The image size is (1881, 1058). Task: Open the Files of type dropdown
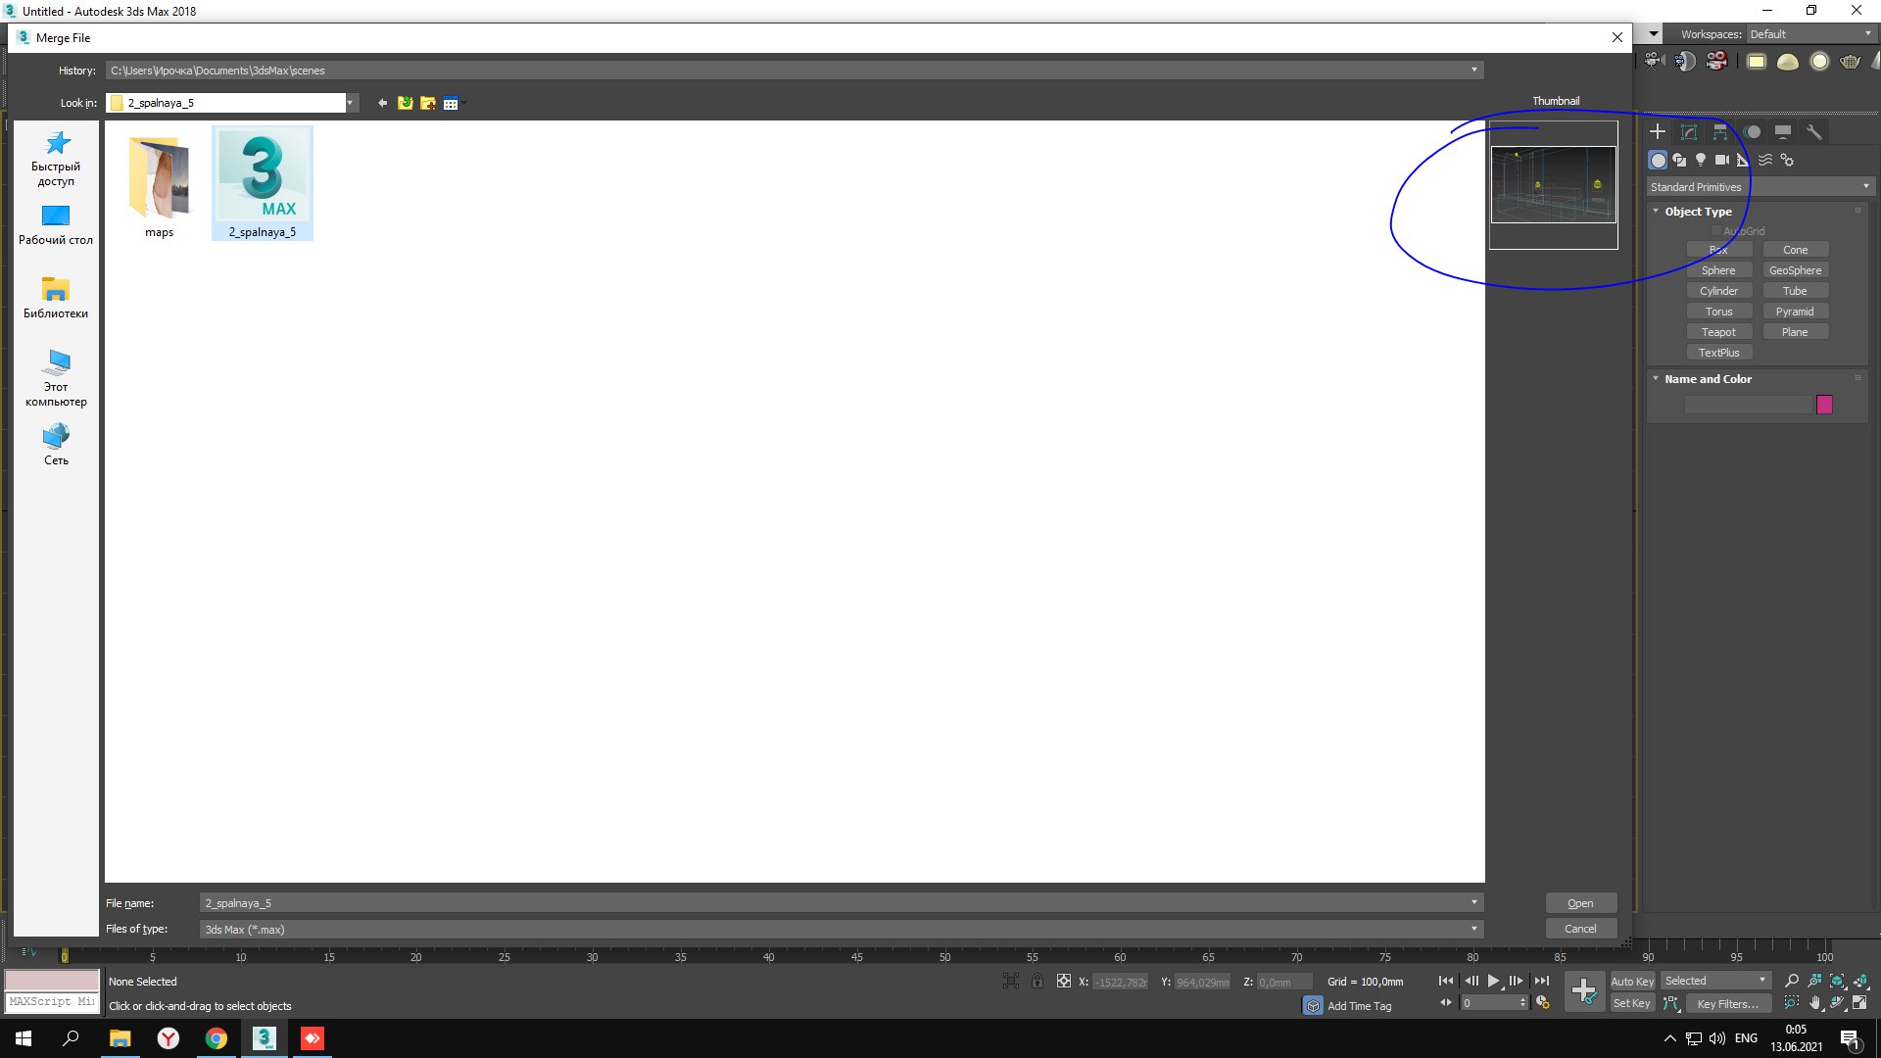pos(1473,929)
